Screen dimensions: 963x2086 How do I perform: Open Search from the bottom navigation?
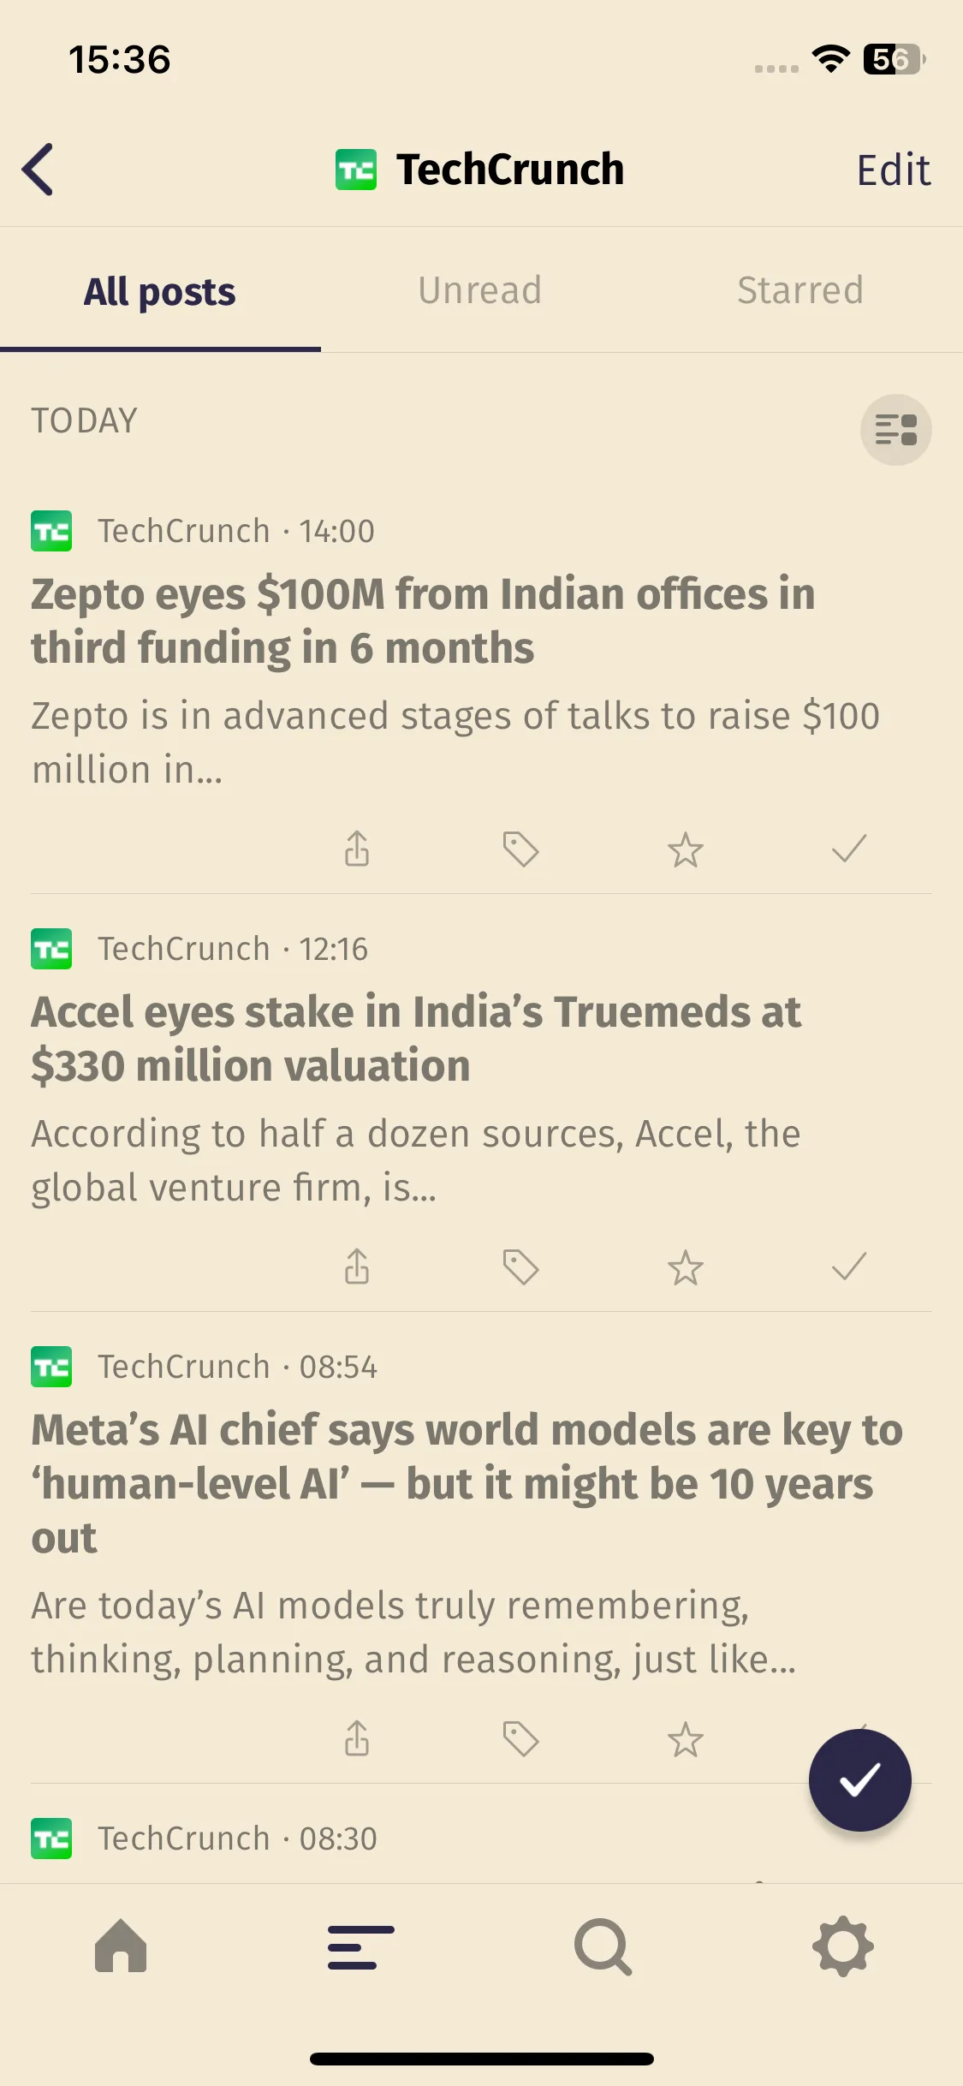pyautogui.click(x=603, y=1947)
